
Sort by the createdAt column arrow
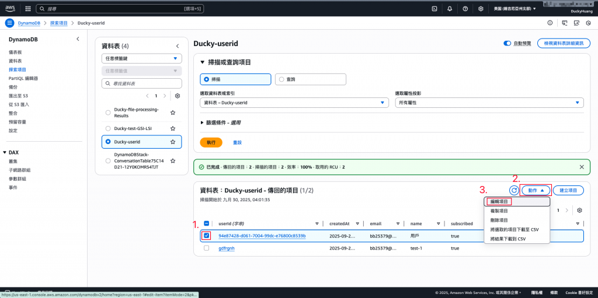coord(357,224)
